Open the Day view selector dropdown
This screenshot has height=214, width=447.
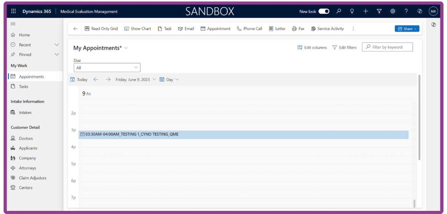(x=169, y=79)
